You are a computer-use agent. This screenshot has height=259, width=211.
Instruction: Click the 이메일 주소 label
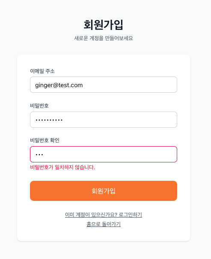pyautogui.click(x=42, y=71)
